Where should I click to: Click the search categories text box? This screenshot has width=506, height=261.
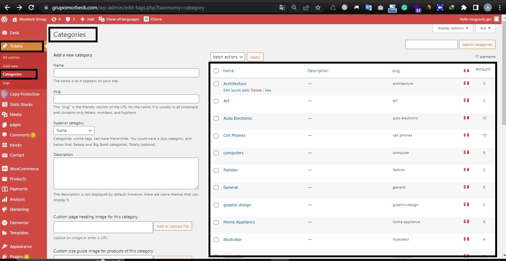click(x=431, y=45)
